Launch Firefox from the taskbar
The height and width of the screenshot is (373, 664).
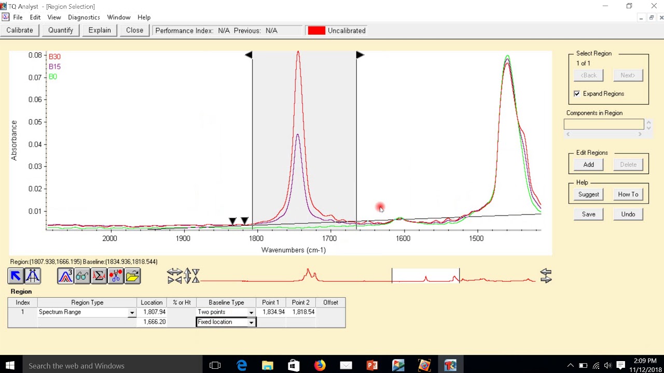(x=320, y=365)
